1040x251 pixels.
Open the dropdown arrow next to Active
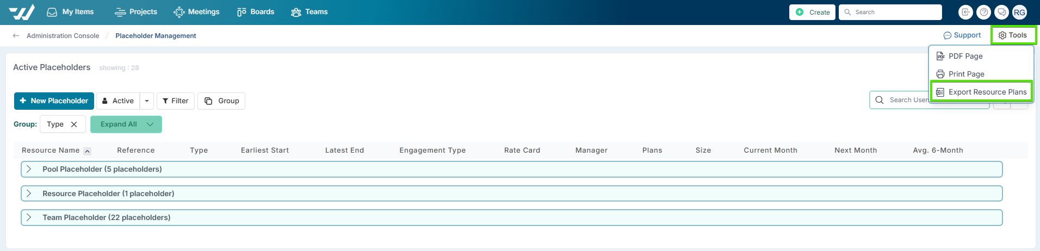coord(147,101)
